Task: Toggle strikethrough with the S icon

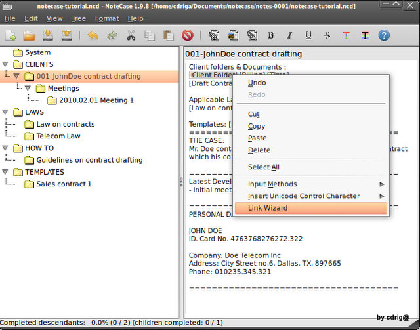Action: click(x=327, y=35)
